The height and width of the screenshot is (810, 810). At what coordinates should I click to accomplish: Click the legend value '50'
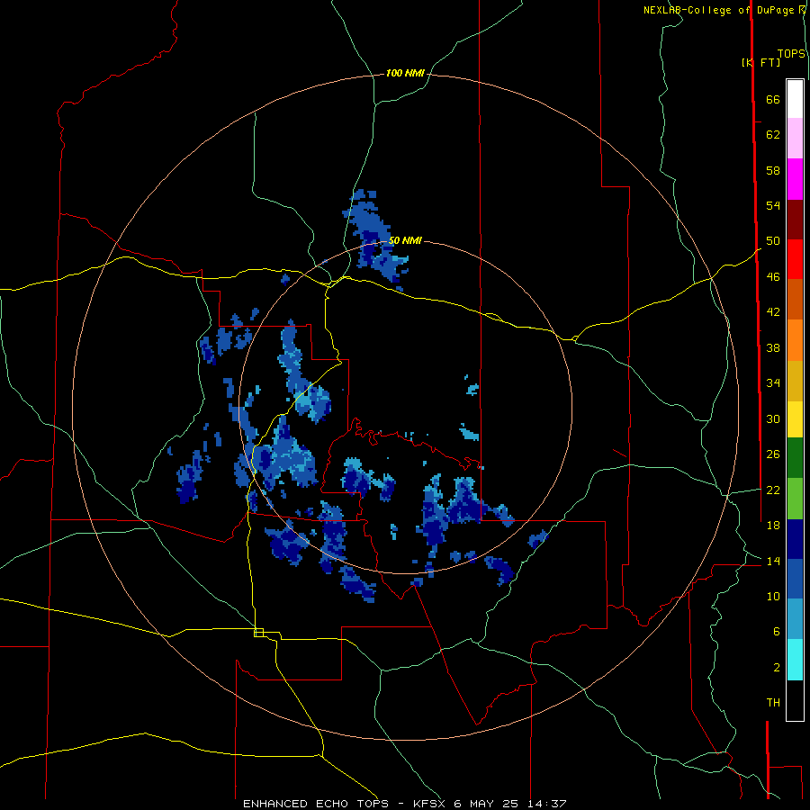pos(773,241)
